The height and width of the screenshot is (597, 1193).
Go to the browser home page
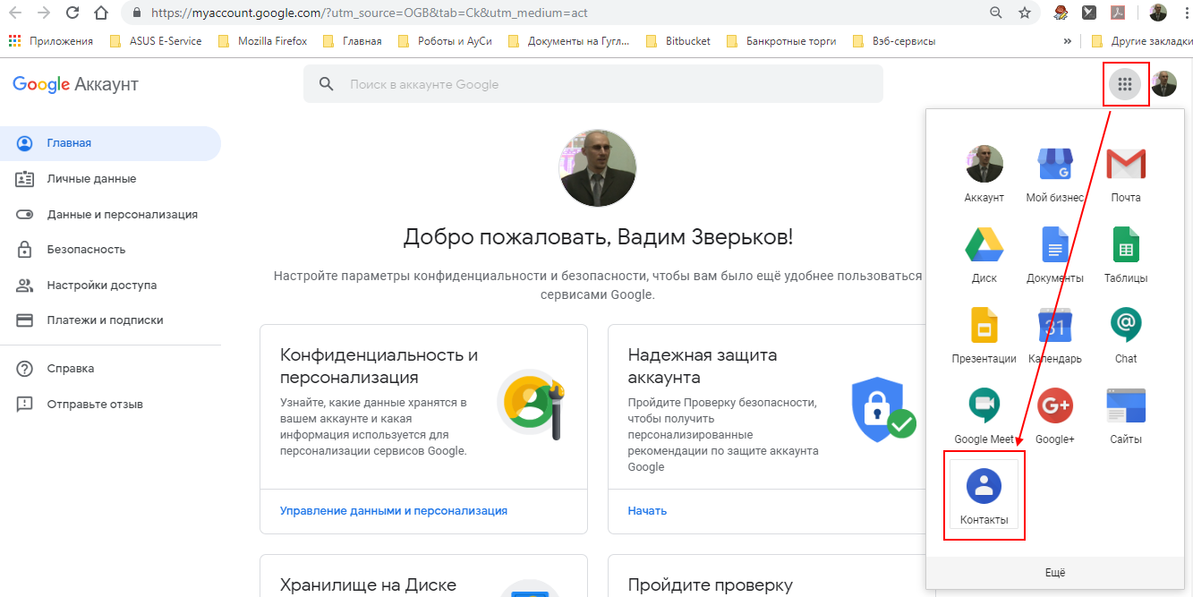pyautogui.click(x=101, y=13)
